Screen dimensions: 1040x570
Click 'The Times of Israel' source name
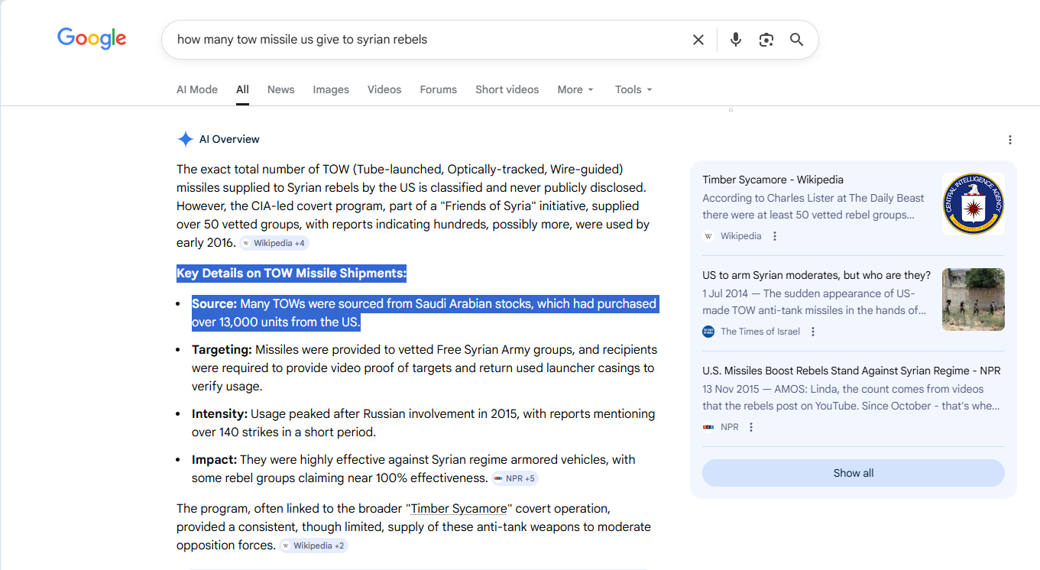pos(760,332)
